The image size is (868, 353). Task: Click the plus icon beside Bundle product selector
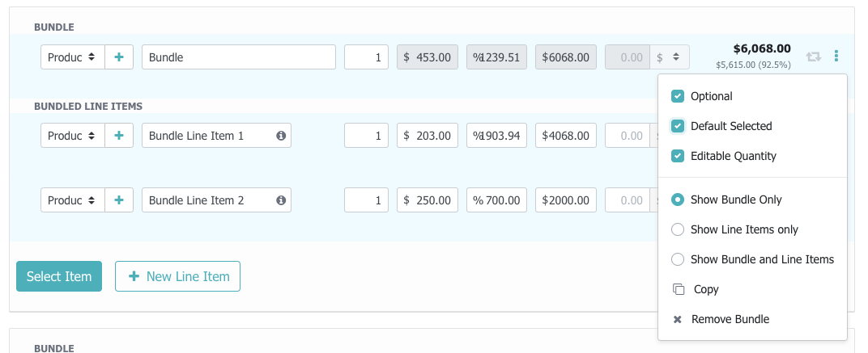click(x=119, y=57)
